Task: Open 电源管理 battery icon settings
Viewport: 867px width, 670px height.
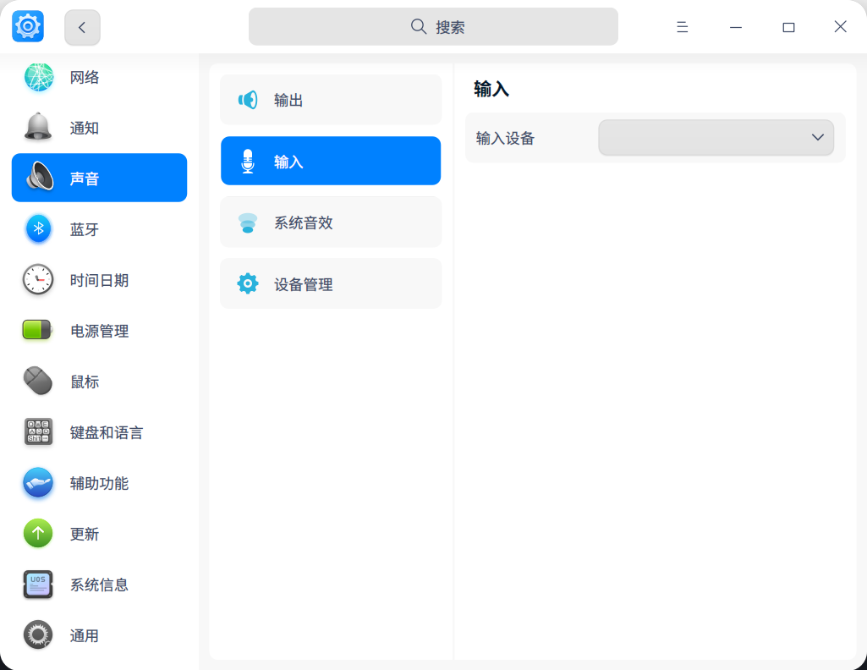Action: [37, 330]
